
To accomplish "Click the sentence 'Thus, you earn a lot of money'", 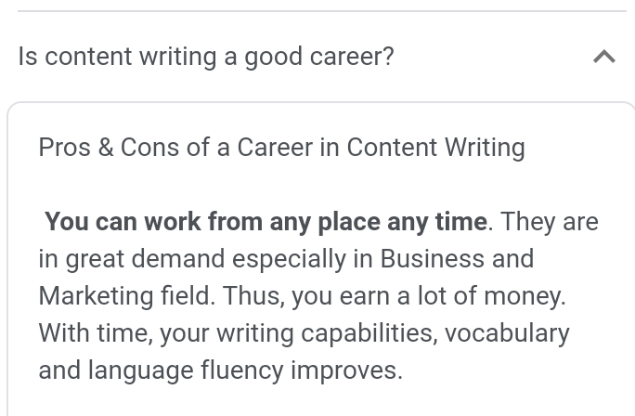I will pos(394,296).
